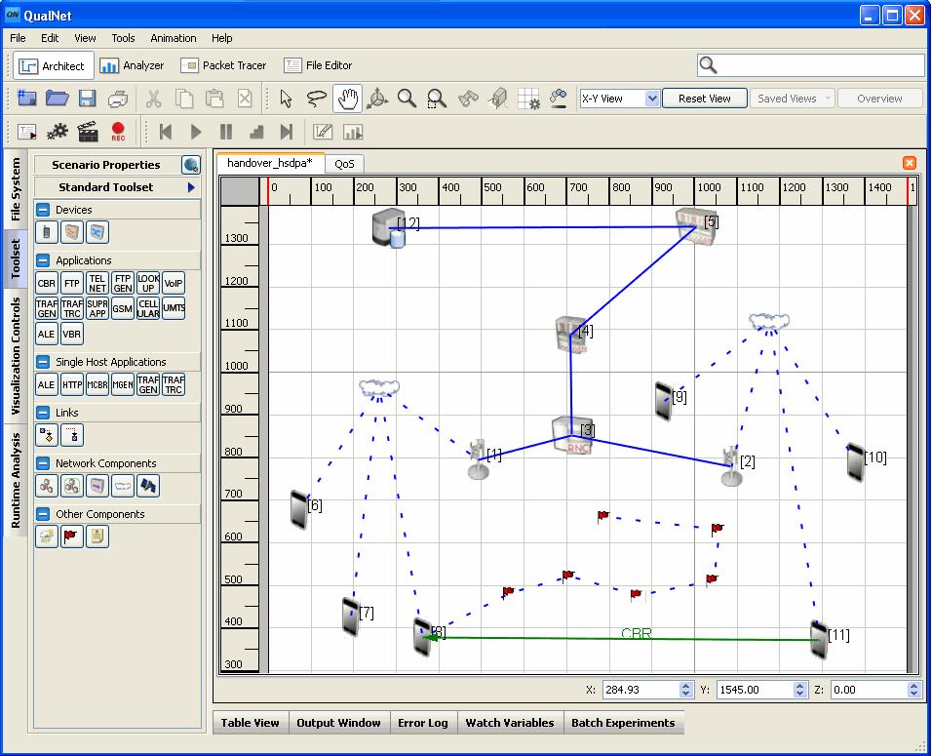Increase the Y coordinate with stepper
This screenshot has height=756, width=932.
799,686
